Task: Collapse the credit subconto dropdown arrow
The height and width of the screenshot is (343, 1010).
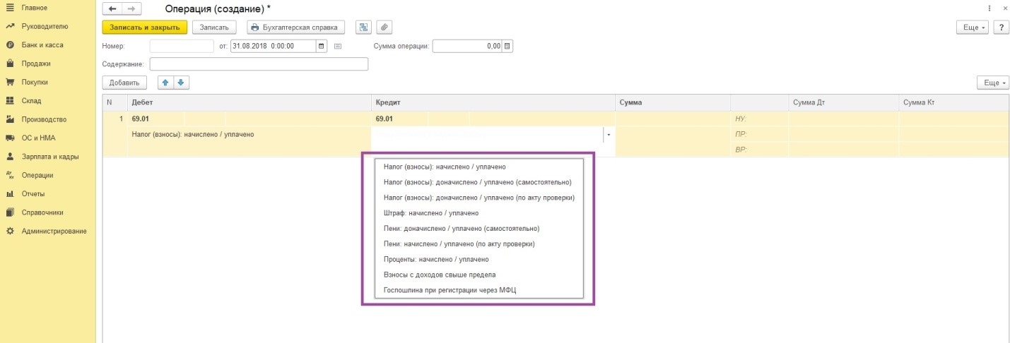Action: pos(609,134)
